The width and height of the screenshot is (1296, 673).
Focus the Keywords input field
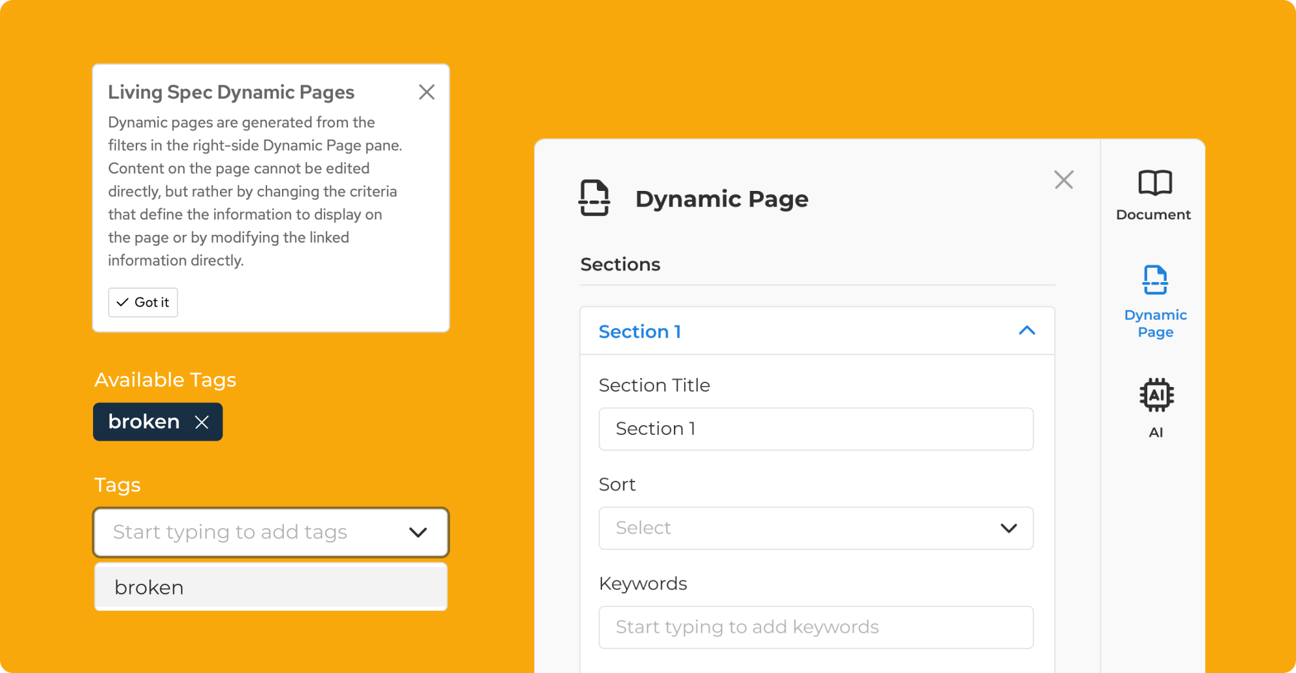tap(815, 627)
